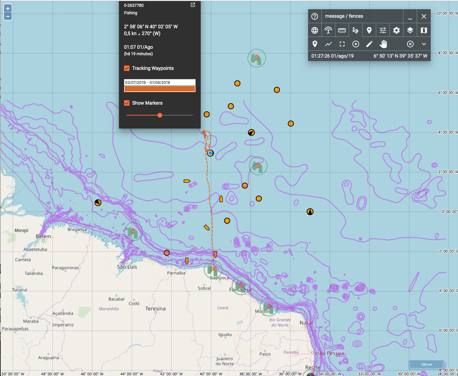Select the add pin marker tool

pos(315,44)
